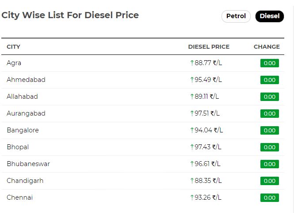Open the Agra city link
The height and width of the screenshot is (213, 294).
pos(14,63)
